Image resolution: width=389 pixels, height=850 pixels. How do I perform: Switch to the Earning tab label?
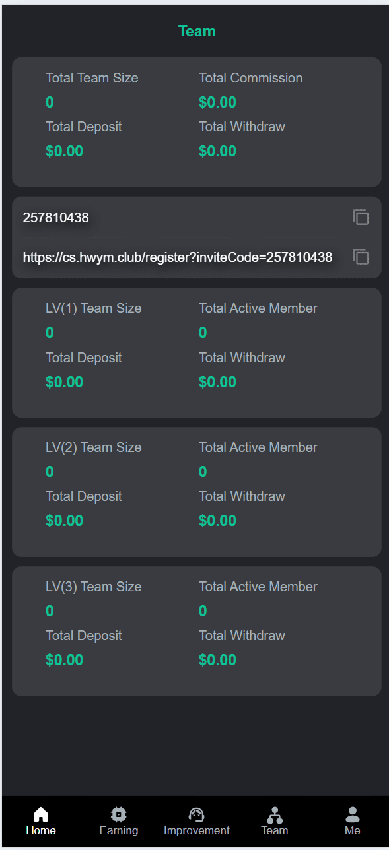point(119,830)
